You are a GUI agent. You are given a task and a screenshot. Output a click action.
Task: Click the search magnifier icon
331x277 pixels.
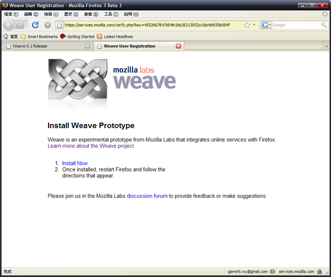(324, 25)
